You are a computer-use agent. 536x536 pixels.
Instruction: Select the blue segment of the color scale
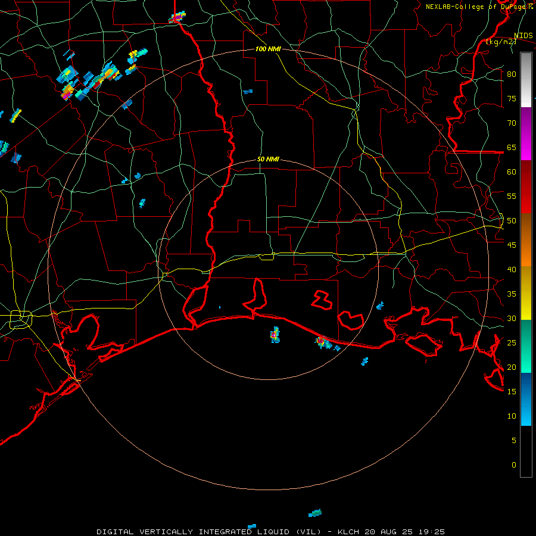[x=526, y=399]
